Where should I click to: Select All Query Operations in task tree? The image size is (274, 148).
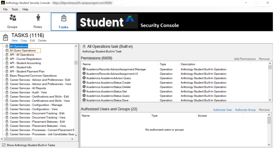pyautogui.click(x=23, y=50)
